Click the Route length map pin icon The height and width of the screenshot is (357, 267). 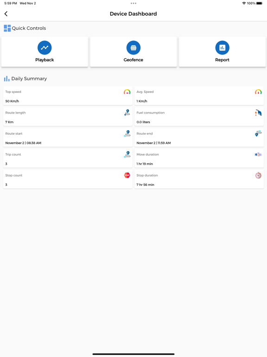click(x=127, y=112)
